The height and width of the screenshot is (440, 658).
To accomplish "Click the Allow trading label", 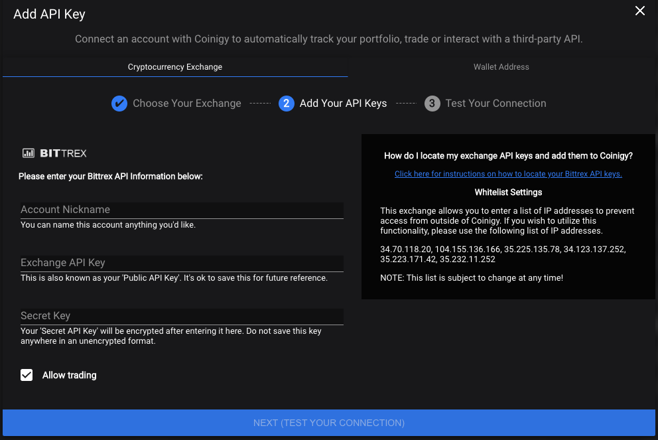I will [x=69, y=376].
